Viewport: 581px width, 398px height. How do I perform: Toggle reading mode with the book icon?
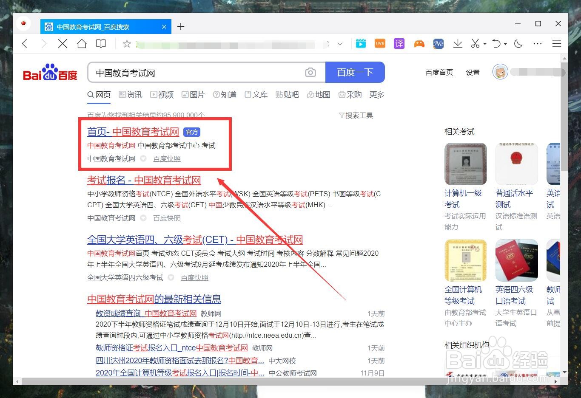(101, 43)
